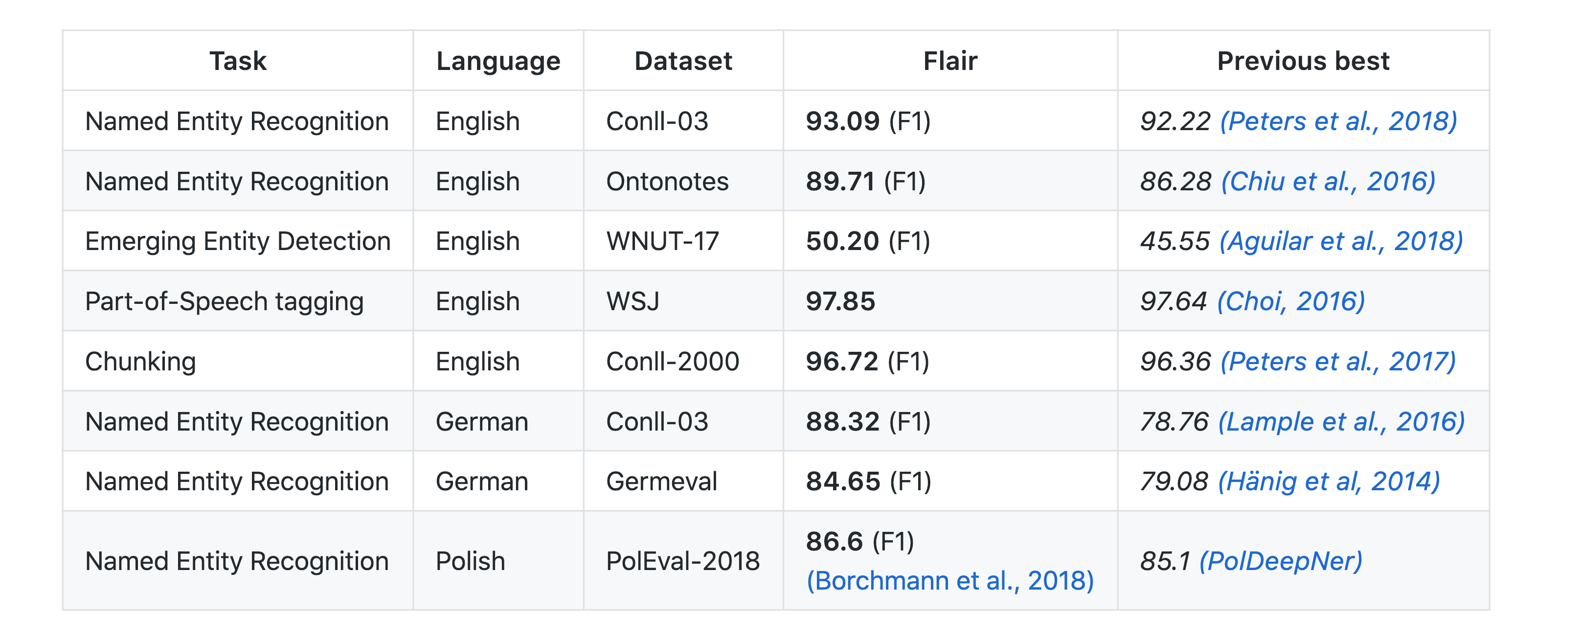Viewport: 1581px width, 640px height.
Task: Open the Peters et al., 2017 citation
Action: click(x=1338, y=362)
